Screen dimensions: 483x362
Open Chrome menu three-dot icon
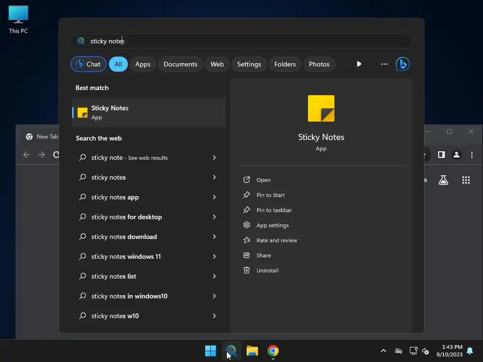tap(472, 155)
